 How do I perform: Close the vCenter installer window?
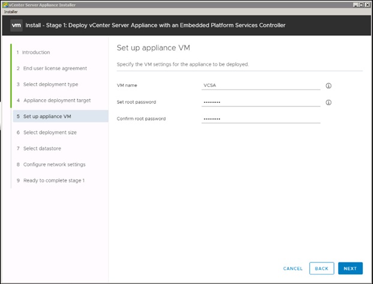click(367, 5)
